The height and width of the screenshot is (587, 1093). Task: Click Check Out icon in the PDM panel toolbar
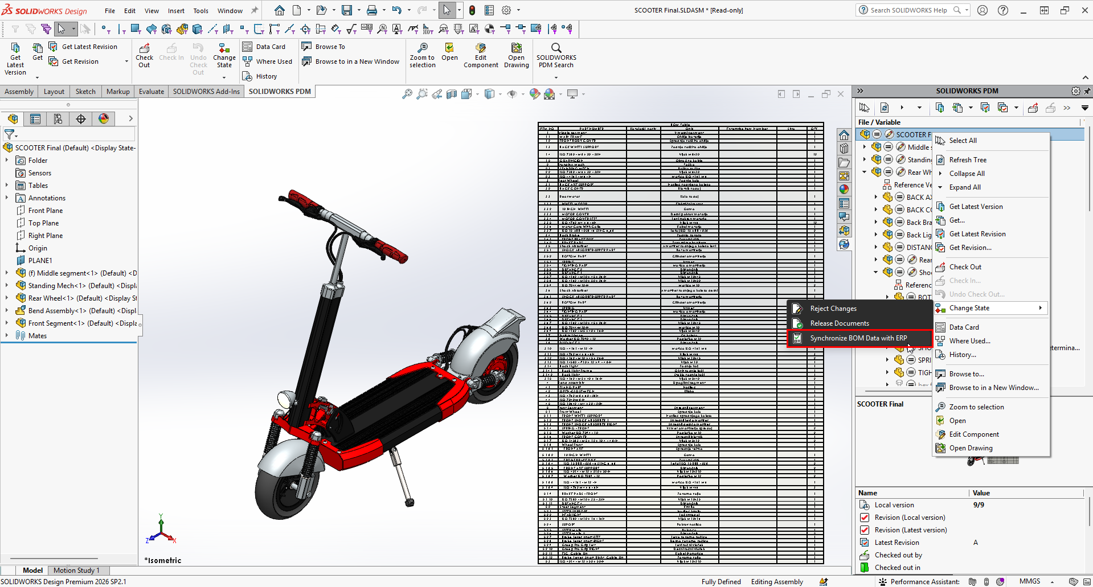point(1033,107)
